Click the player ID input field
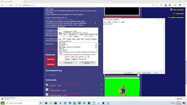The width and height of the screenshot is (187, 105). (70, 36)
